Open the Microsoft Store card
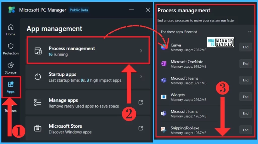258x144 pixels. [88, 128]
